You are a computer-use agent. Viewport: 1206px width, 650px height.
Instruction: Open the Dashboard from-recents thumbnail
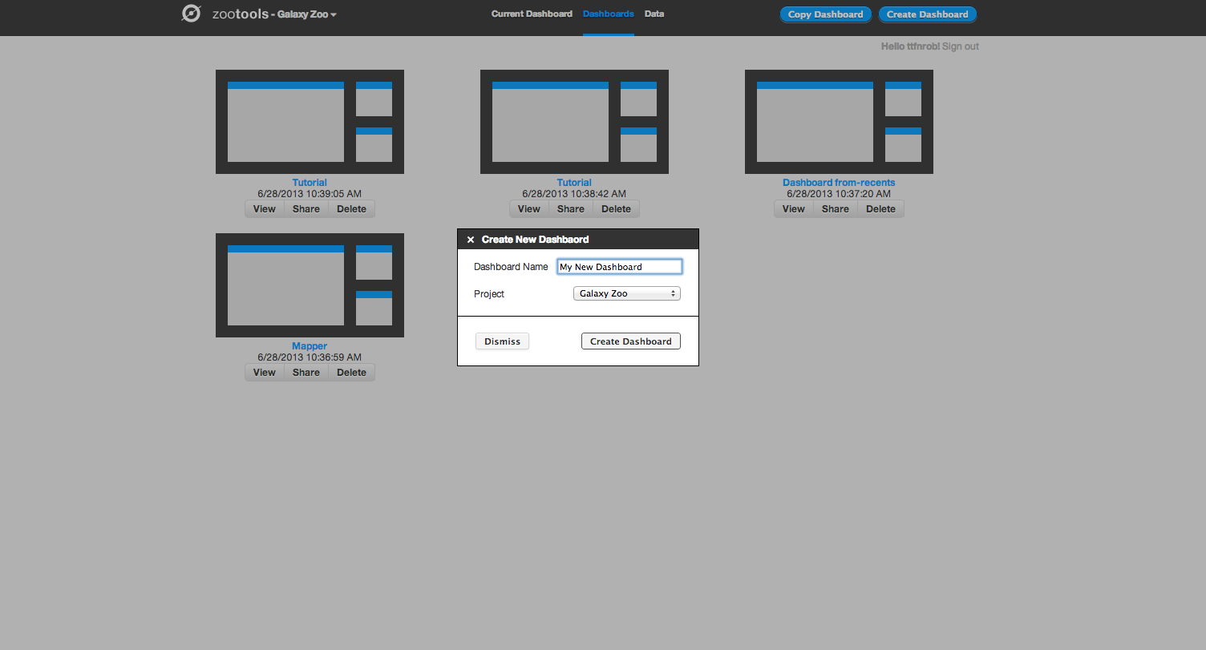(839, 122)
